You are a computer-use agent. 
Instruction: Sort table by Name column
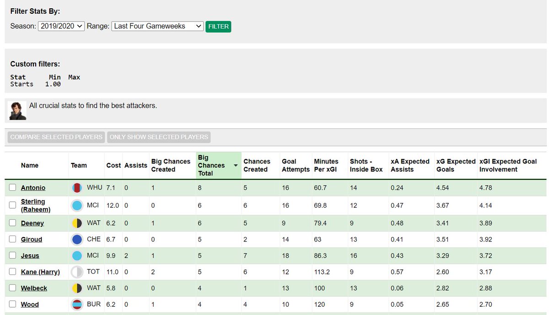[x=30, y=165]
